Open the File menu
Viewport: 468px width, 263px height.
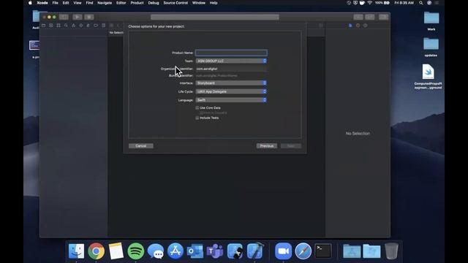pos(56,3)
